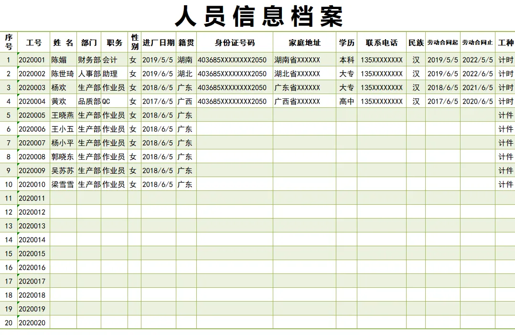Select the 性别 column header
This screenshot has width=515, height=335.
tap(135, 42)
